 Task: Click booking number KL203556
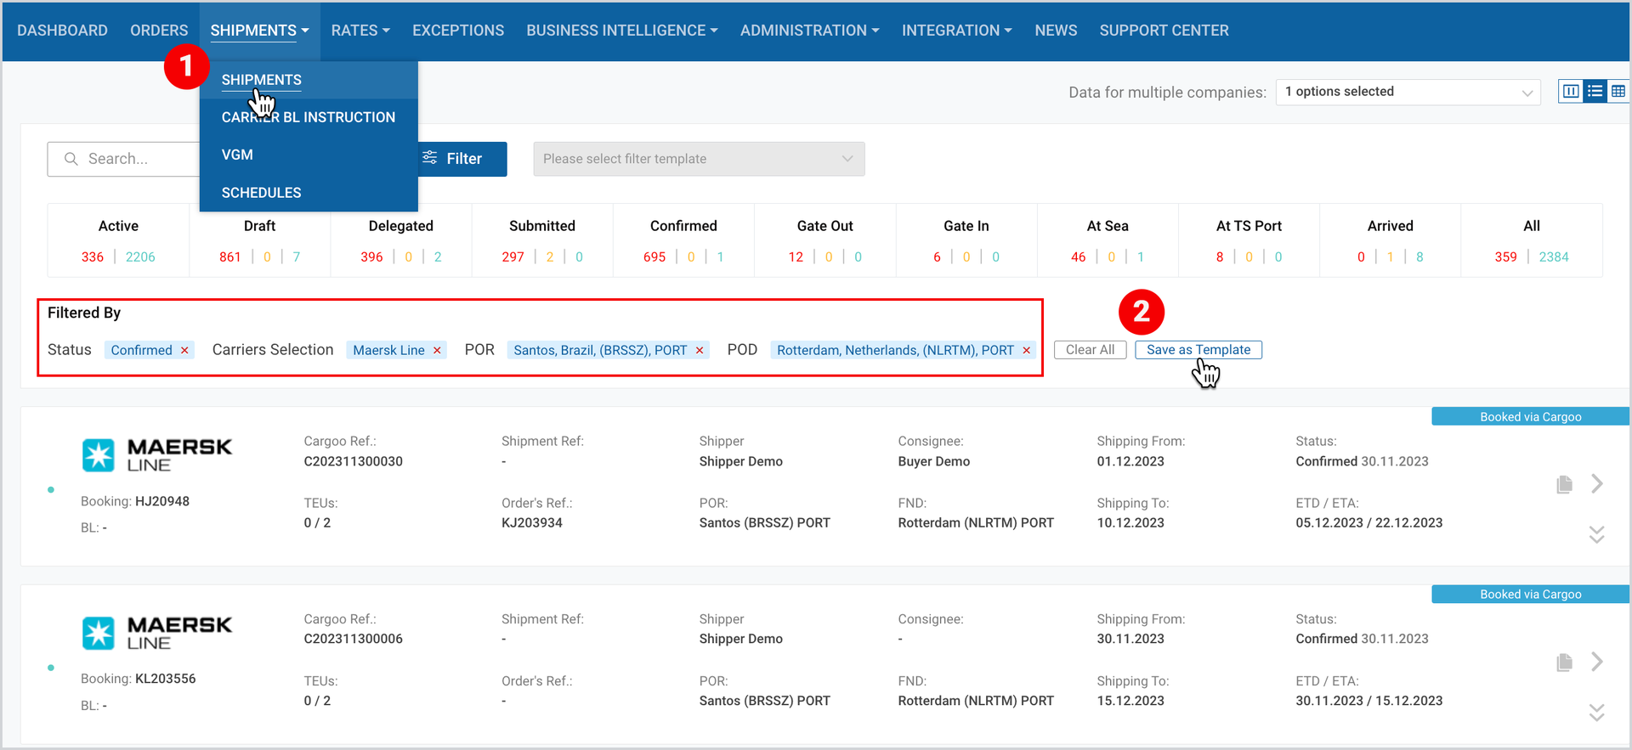(166, 679)
